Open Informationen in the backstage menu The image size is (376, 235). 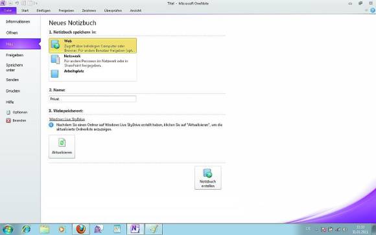[18, 21]
